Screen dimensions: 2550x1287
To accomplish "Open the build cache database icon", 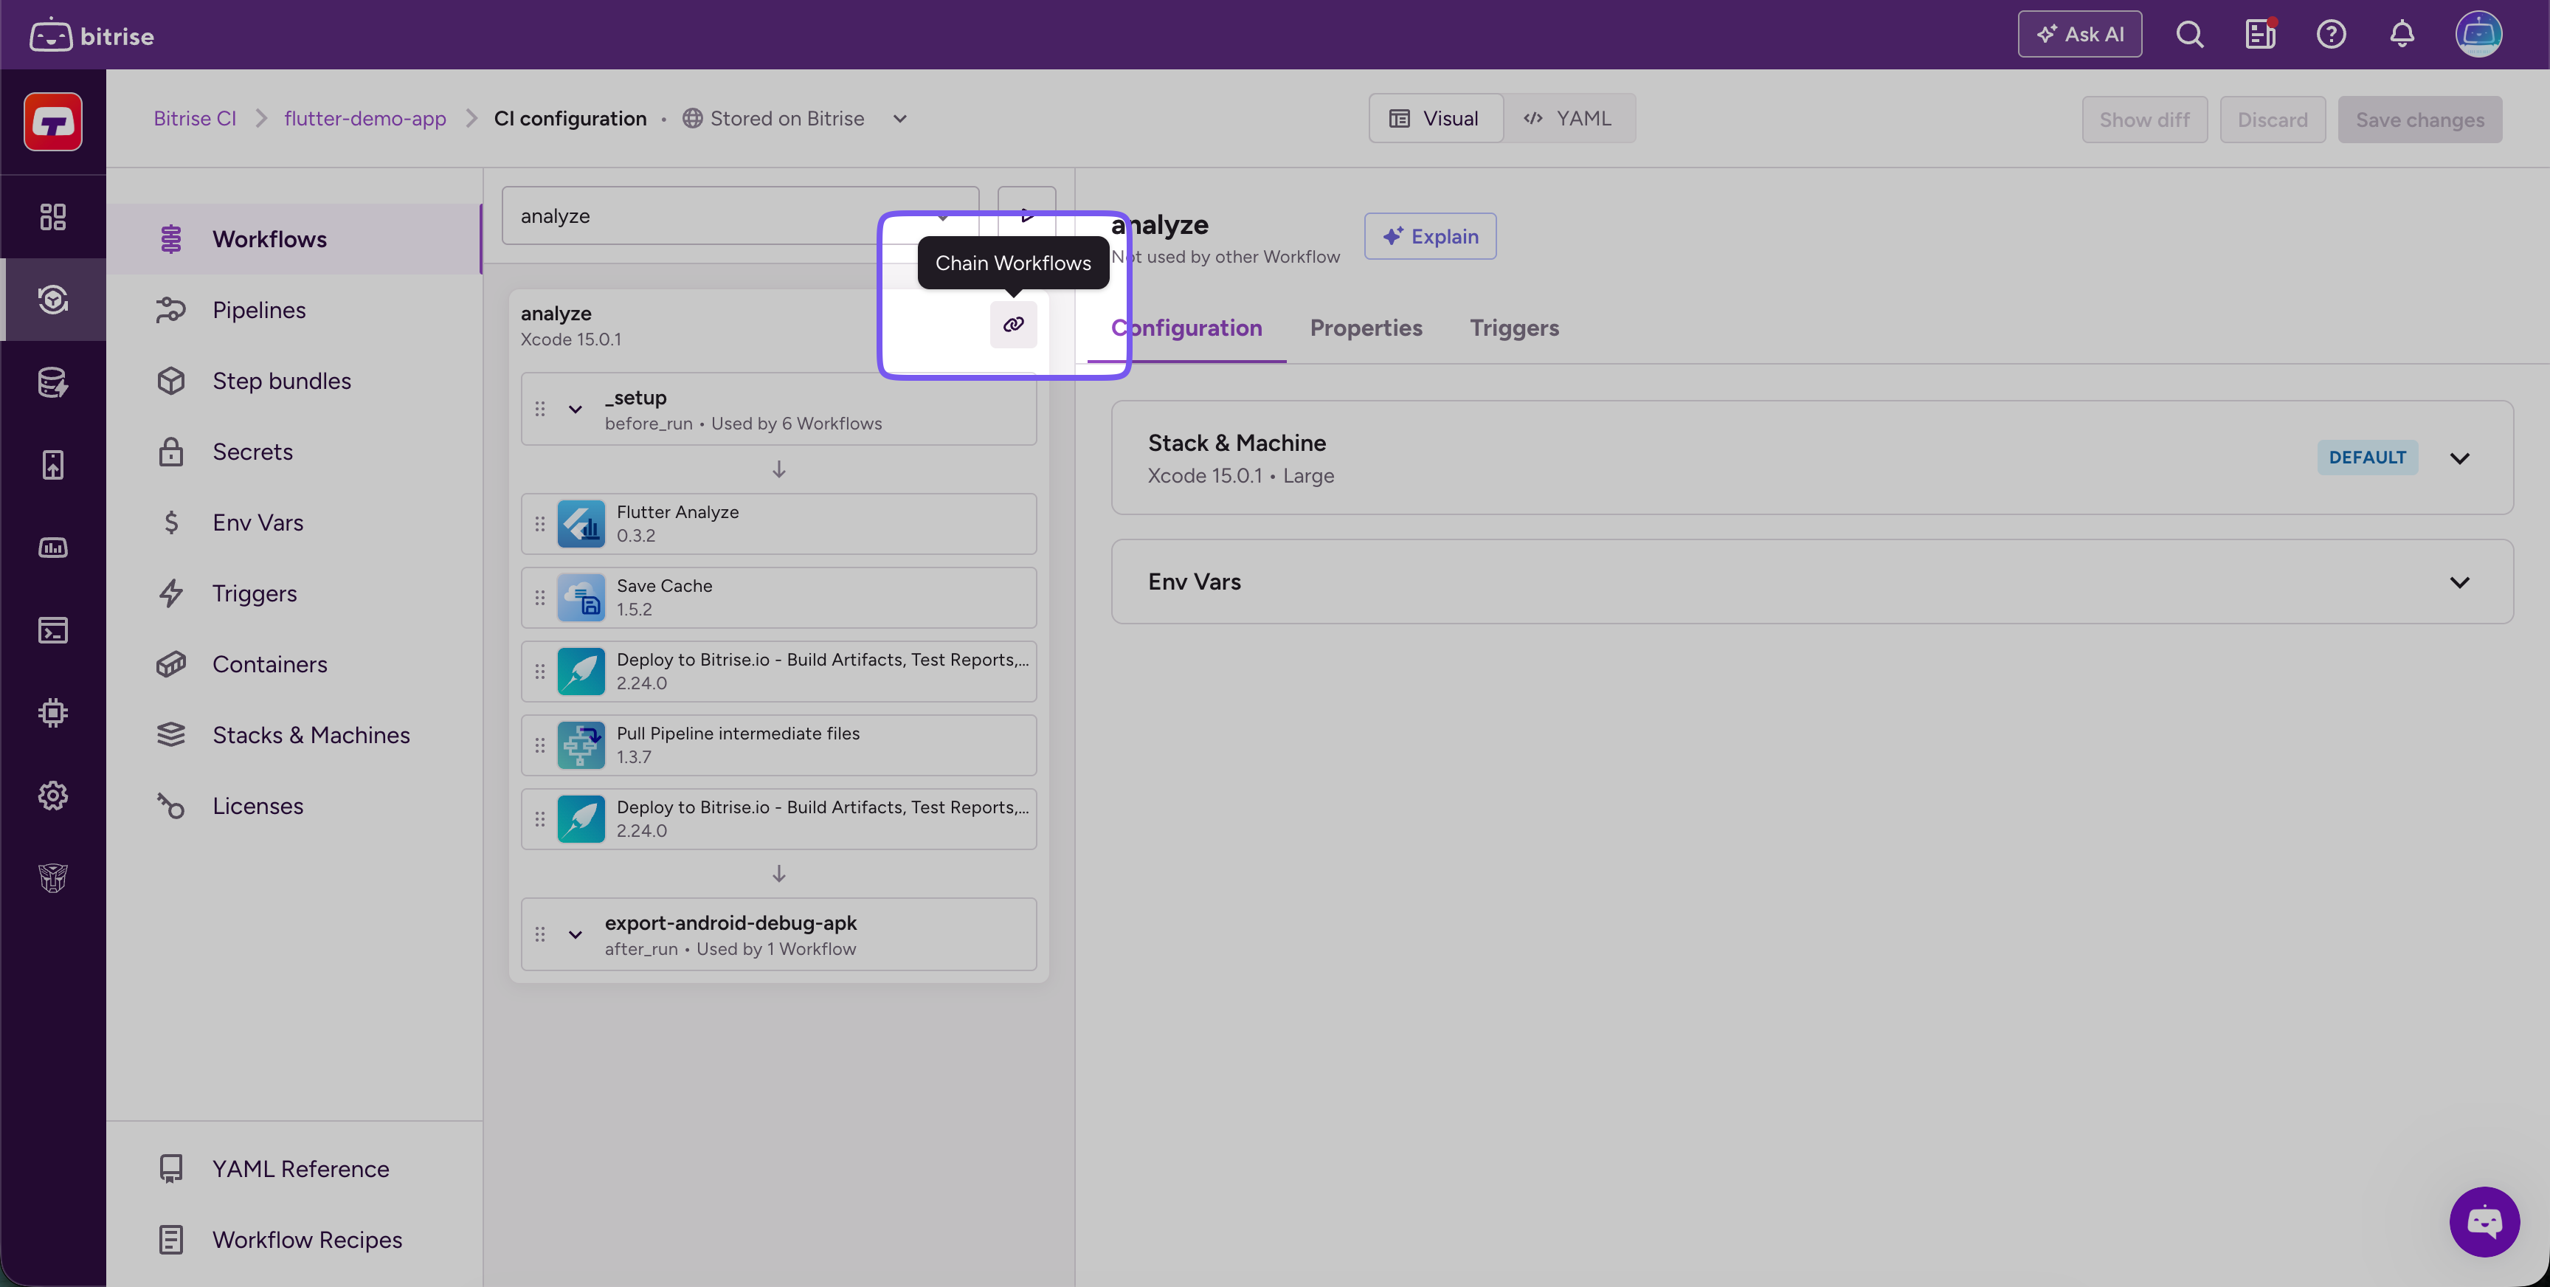I will 52,382.
